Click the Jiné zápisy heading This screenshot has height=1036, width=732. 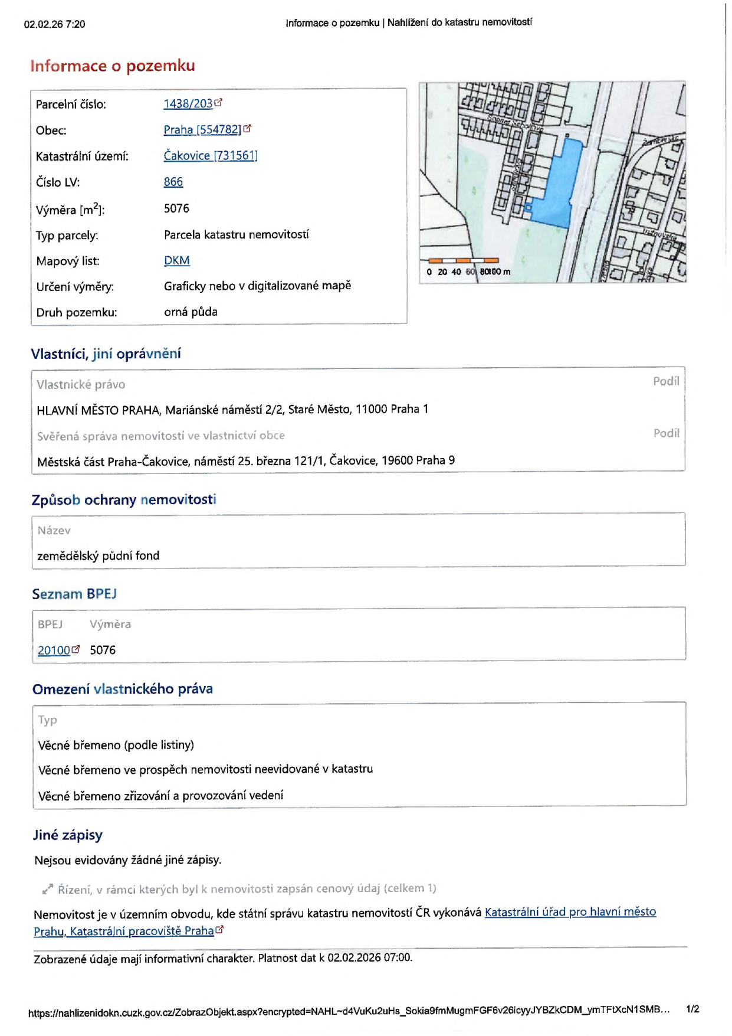pyautogui.click(x=68, y=835)
